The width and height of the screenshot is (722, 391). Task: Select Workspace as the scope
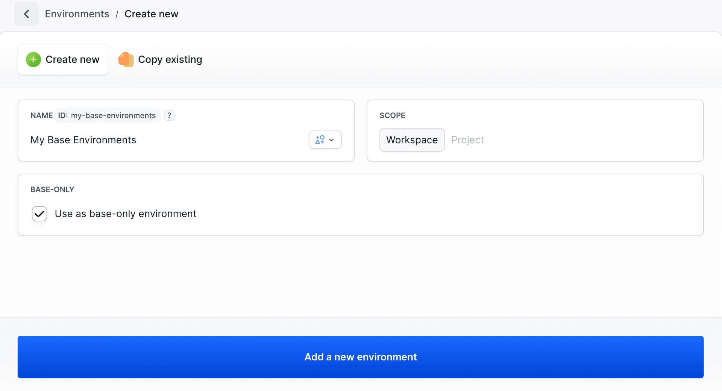(x=412, y=139)
